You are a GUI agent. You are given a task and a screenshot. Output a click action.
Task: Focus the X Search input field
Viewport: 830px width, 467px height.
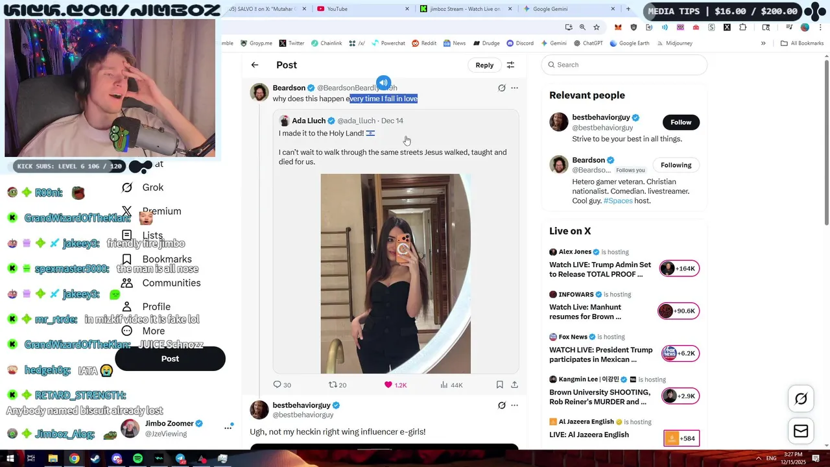[x=624, y=65]
